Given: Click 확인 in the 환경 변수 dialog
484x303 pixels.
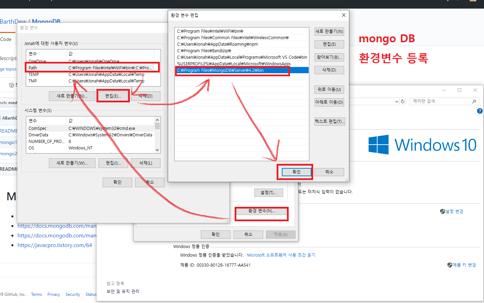Looking at the screenshot, I should tap(117, 182).
